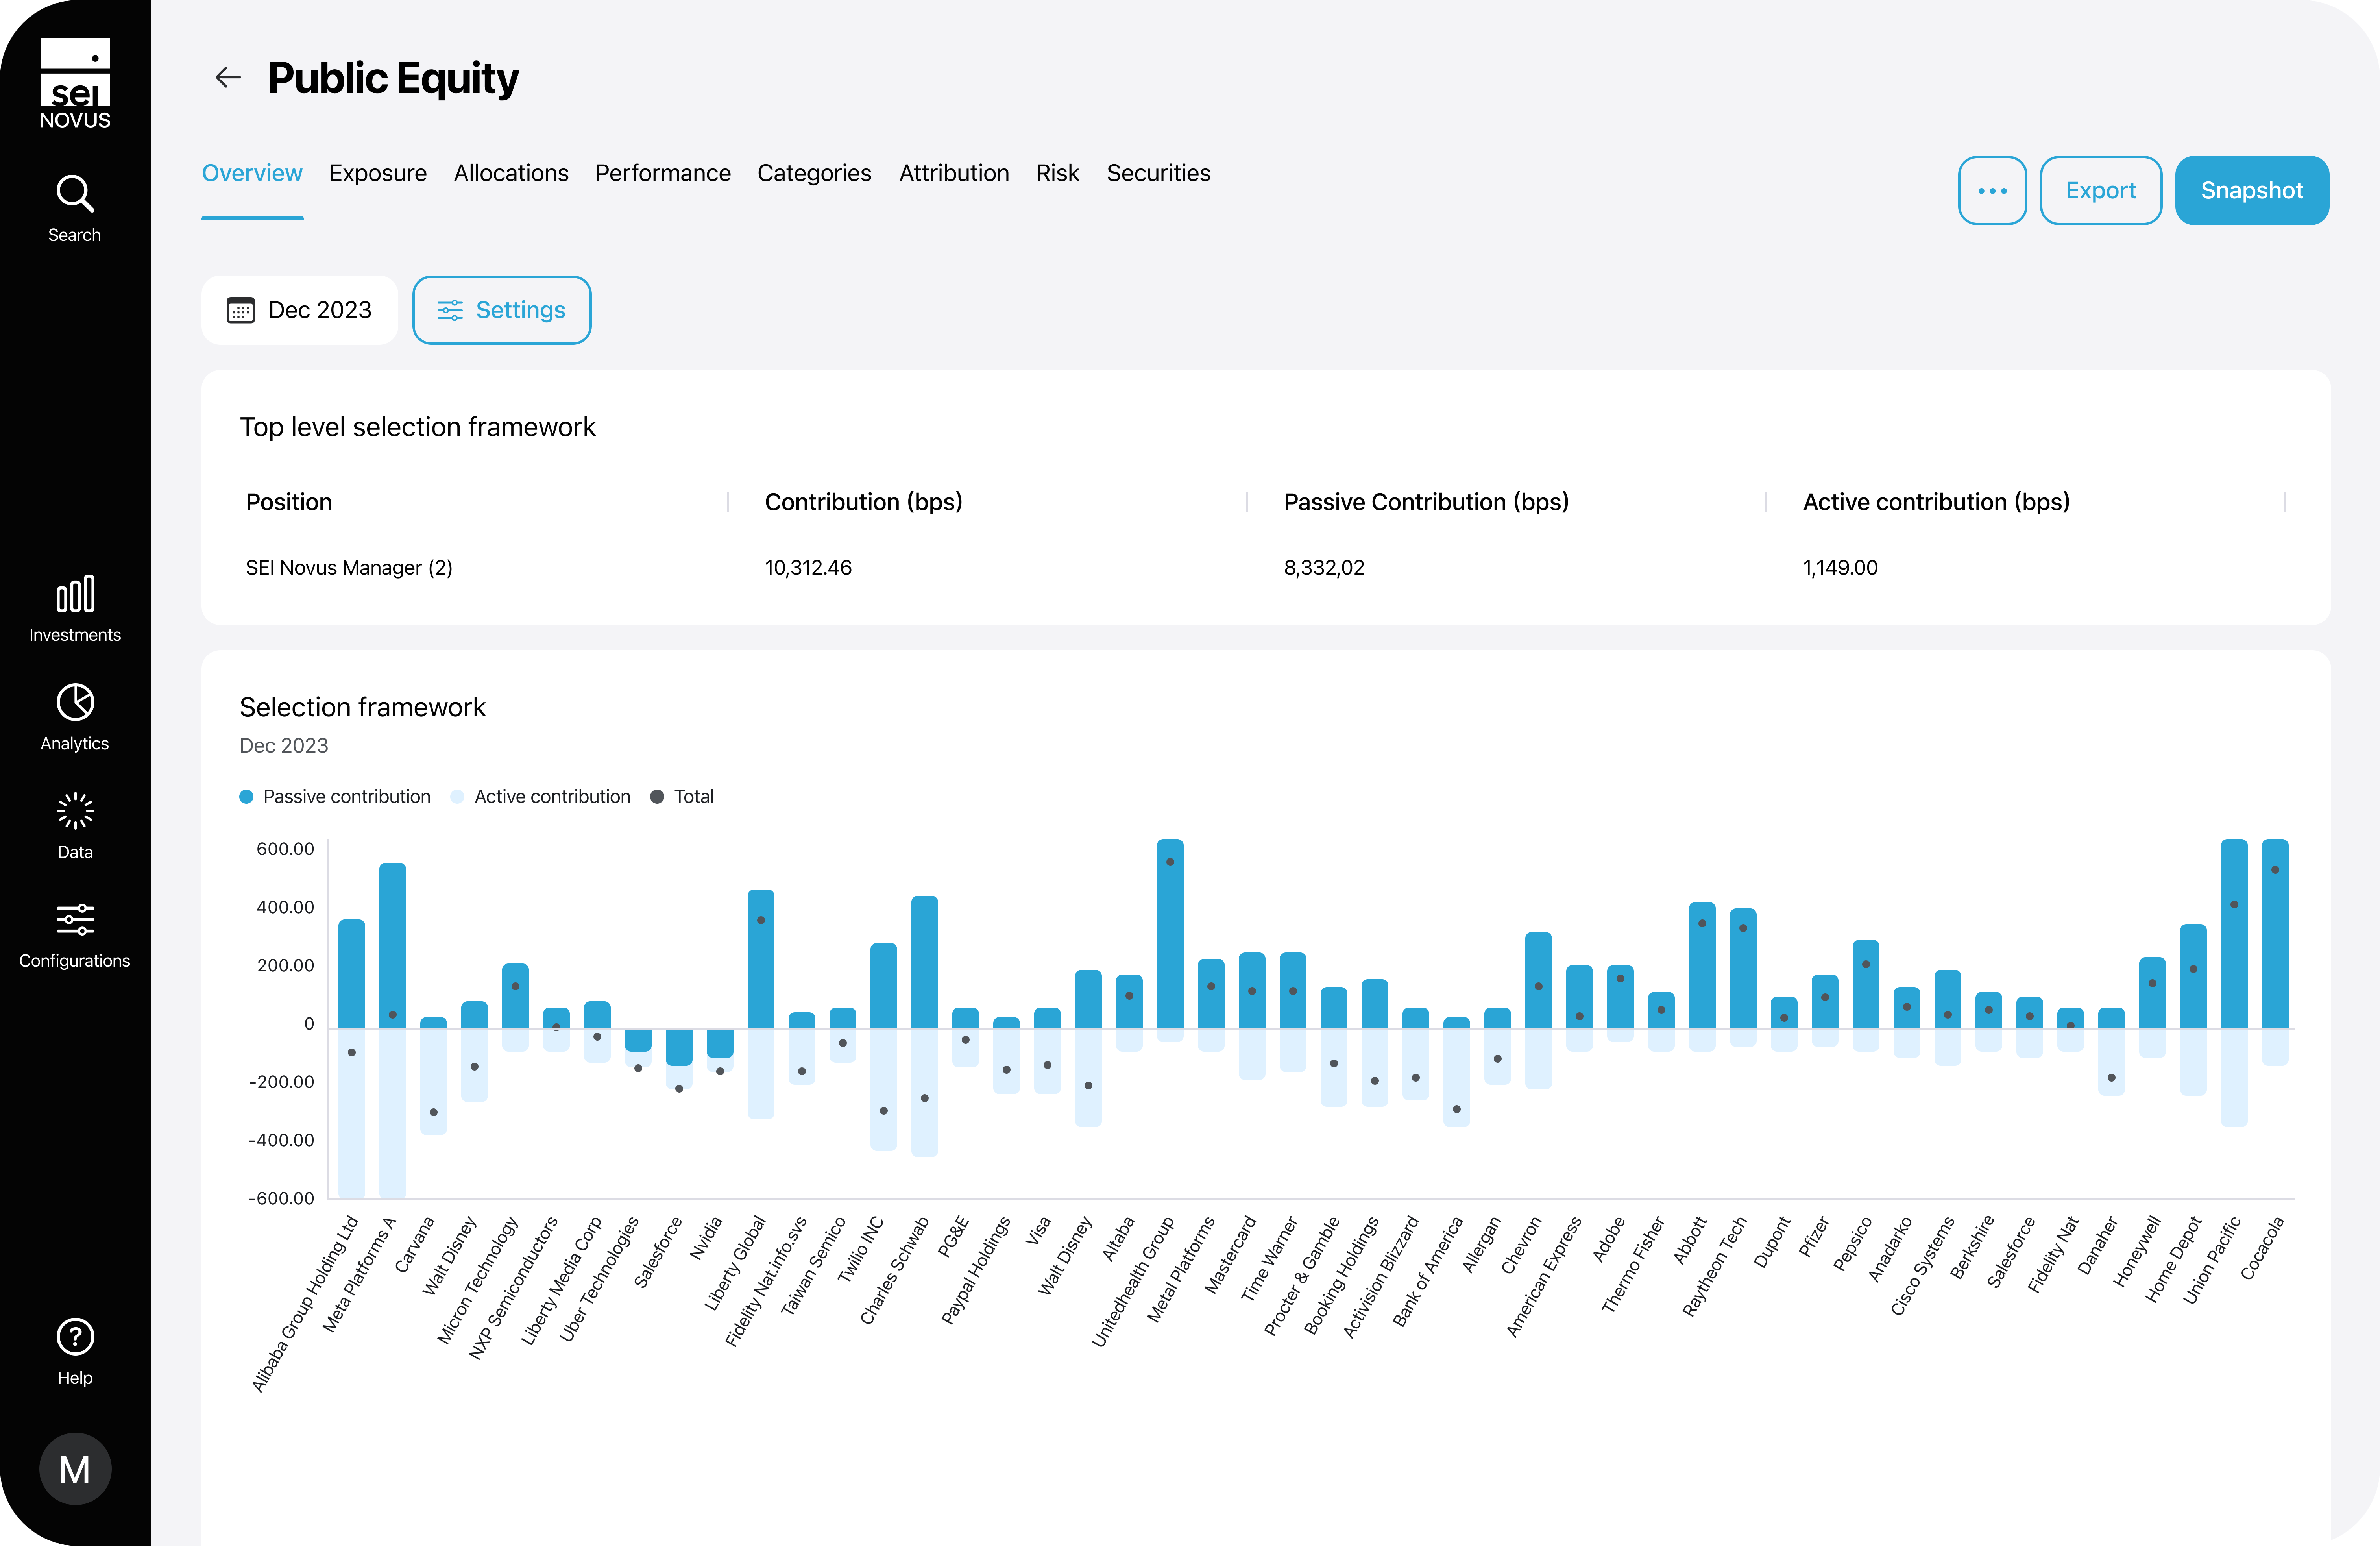Image resolution: width=2380 pixels, height=1546 pixels.
Task: Click the Alibaba Group Holding Ltd axis label
Action: 305,1304
